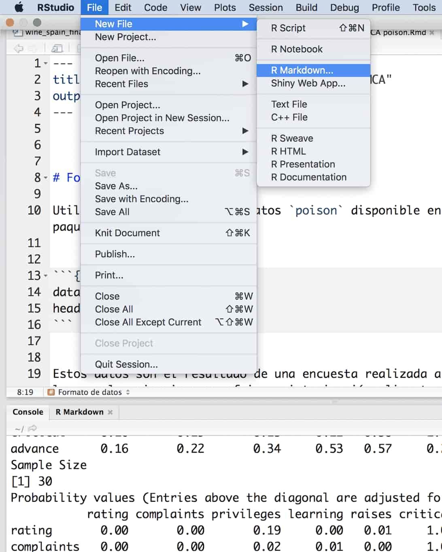Choose Shiny Web App... option
The image size is (442, 552).
tap(313, 83)
